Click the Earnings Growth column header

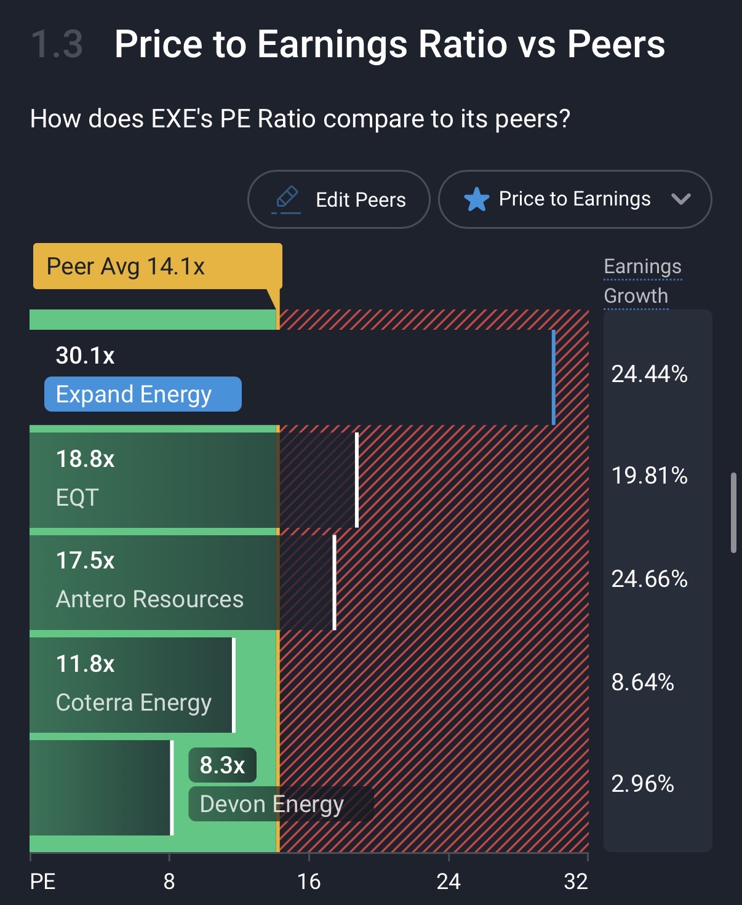pyautogui.click(x=642, y=281)
